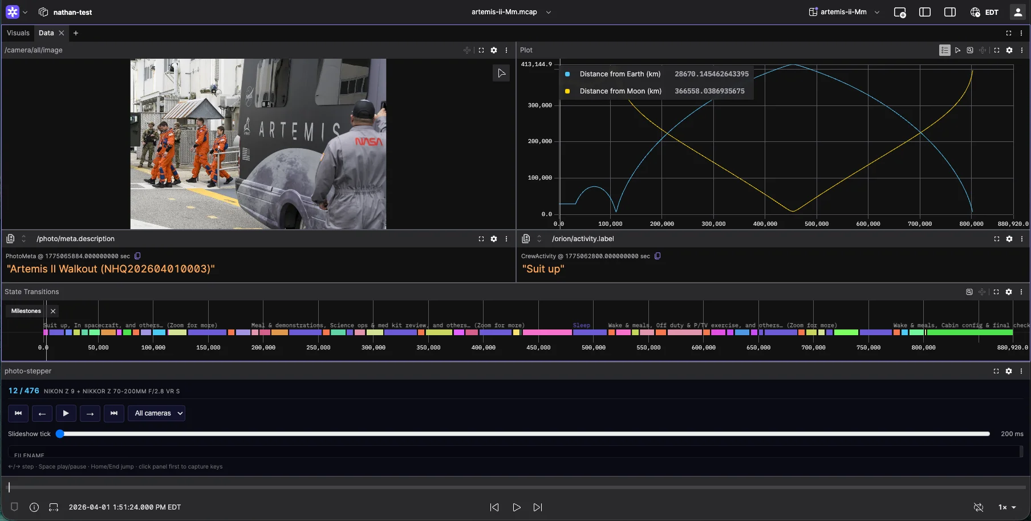Reset State Transitions zoom view
The height and width of the screenshot is (521, 1031).
click(x=969, y=292)
